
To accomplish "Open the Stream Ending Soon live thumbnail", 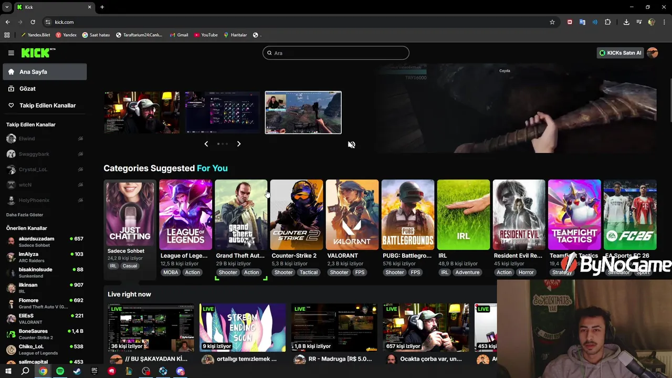I will (243, 328).
